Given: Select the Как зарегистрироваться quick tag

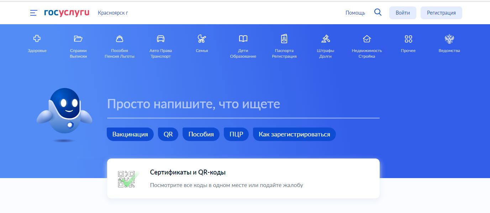Looking at the screenshot, I should pos(294,134).
